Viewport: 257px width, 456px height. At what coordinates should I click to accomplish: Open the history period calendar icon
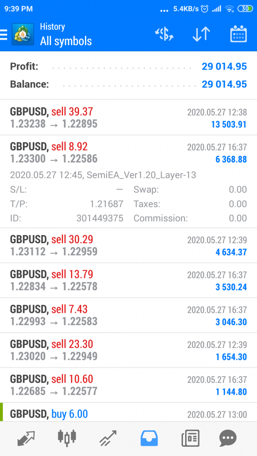(x=238, y=34)
